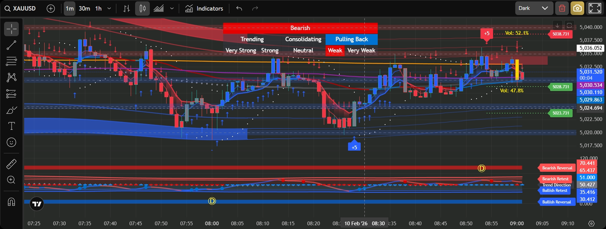The image size is (606, 229).
Task: Click the Bearish Retest label
Action: 555,179
